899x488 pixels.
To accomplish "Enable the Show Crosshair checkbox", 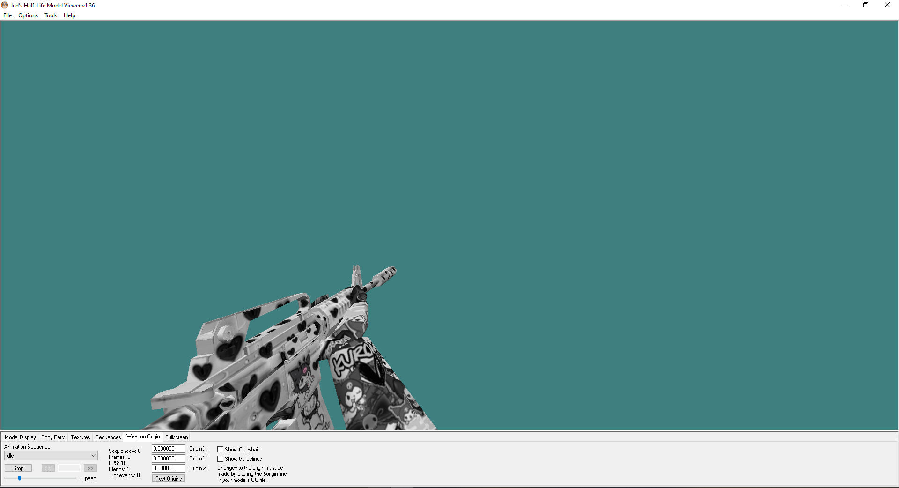I will tap(220, 450).
